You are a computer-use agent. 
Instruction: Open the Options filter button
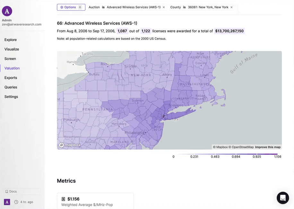71,7
